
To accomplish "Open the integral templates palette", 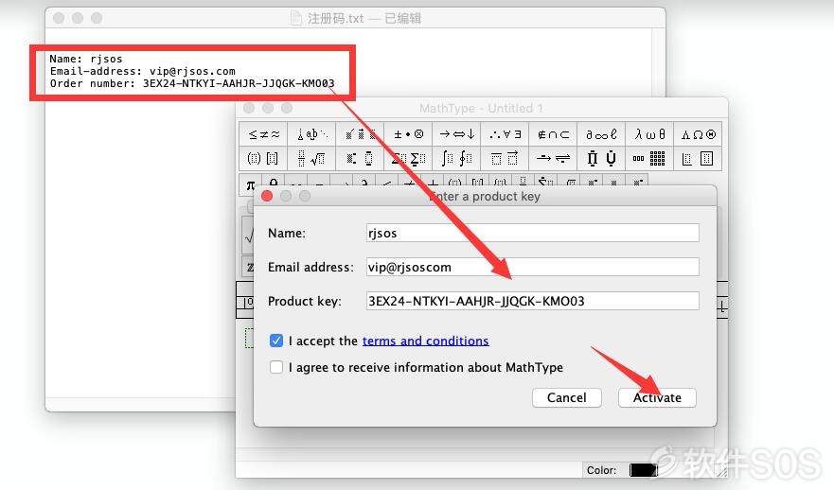I will point(457,158).
